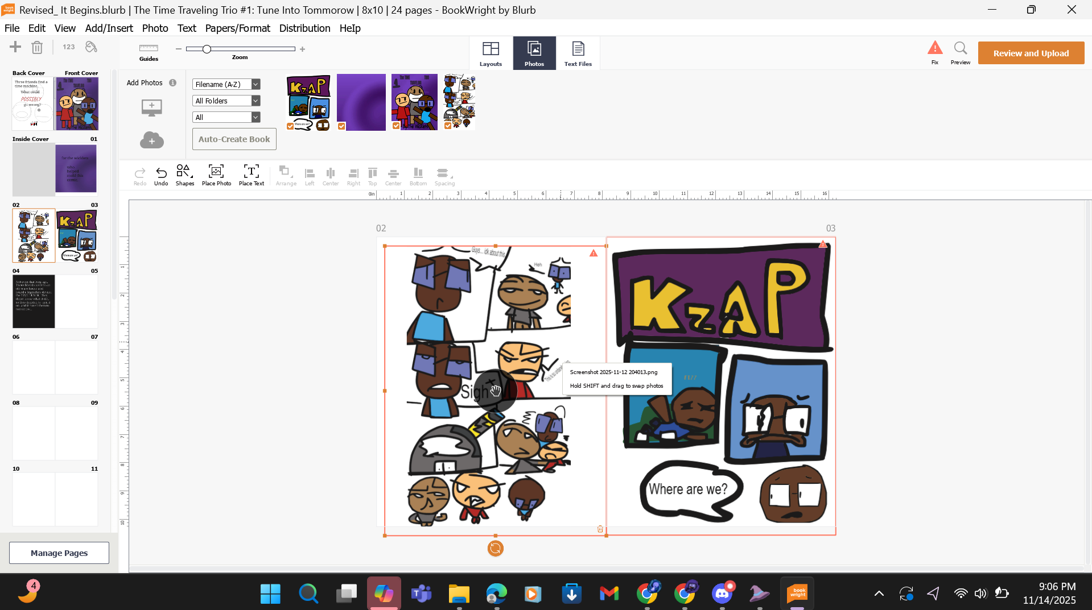The width and height of the screenshot is (1092, 610).
Task: Open the Papers/Format menu
Action: pyautogui.click(x=237, y=28)
